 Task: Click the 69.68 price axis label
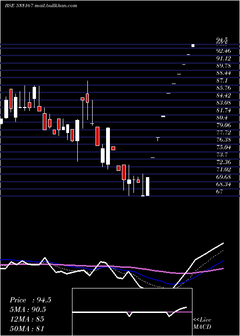224,177
